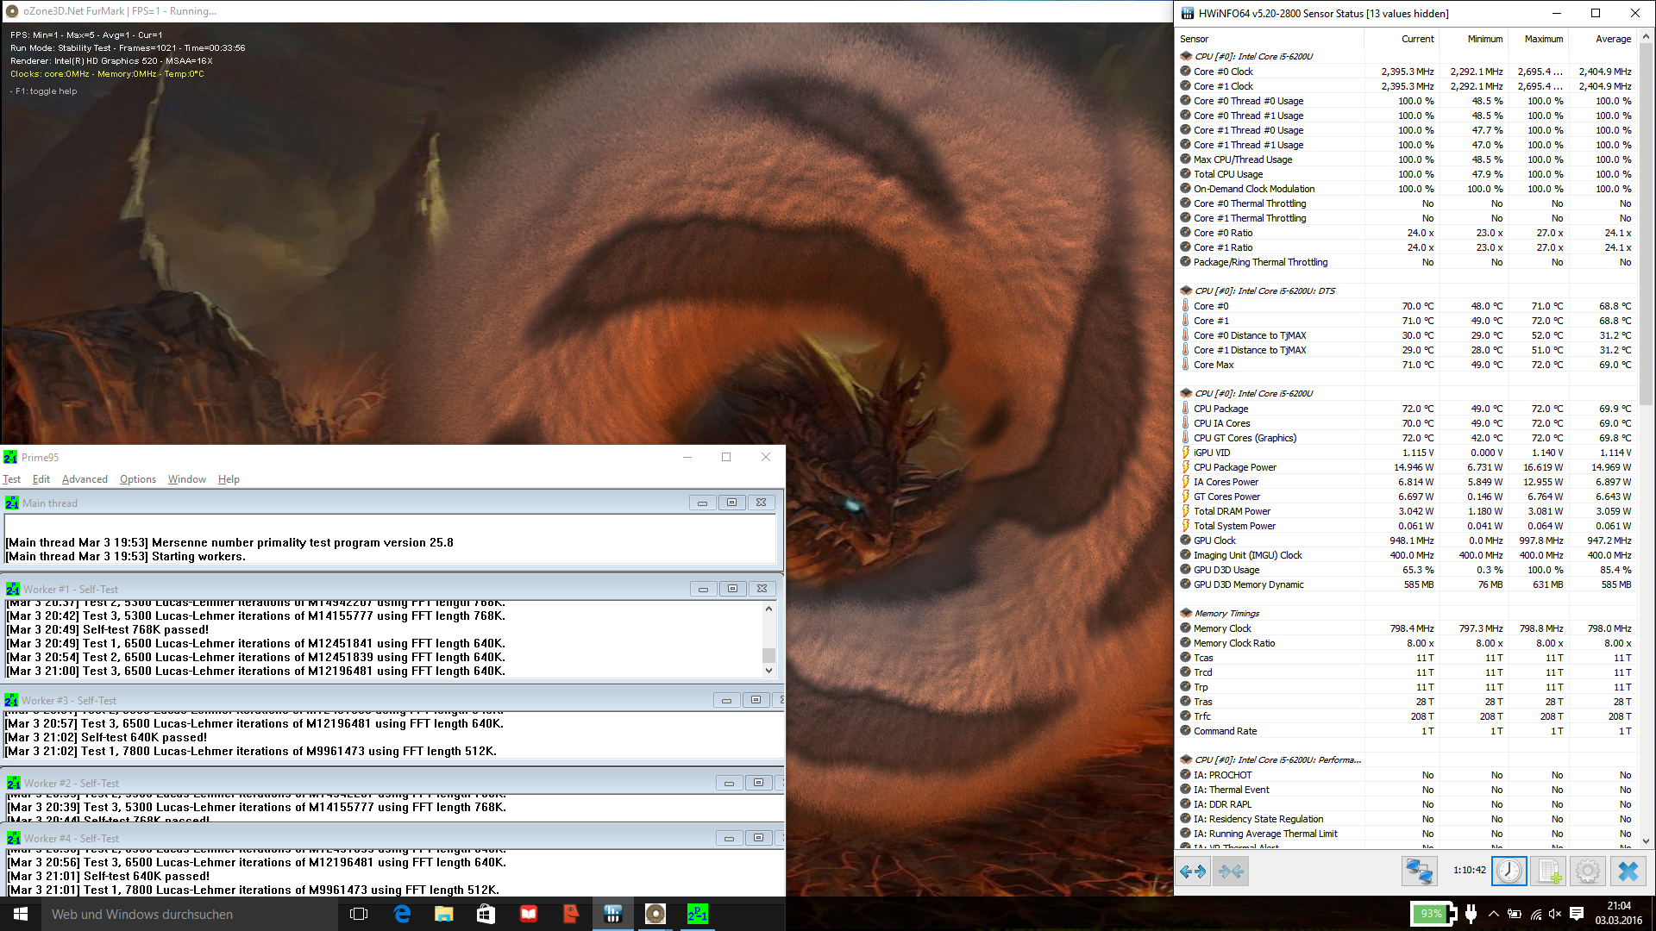Click the power plug tray icon
Viewport: 1656px width, 931px height.
(1471, 914)
